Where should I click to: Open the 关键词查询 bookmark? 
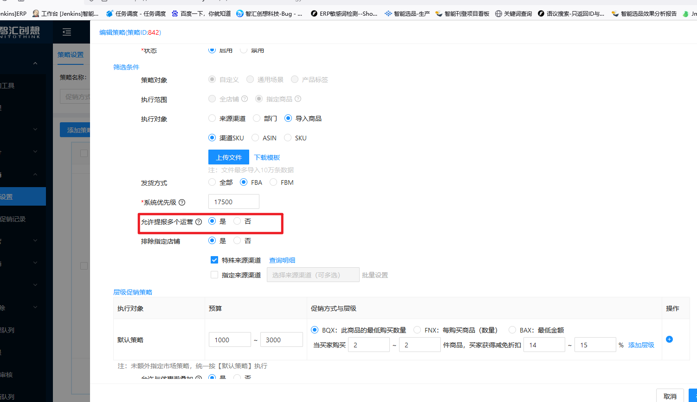pos(513,14)
